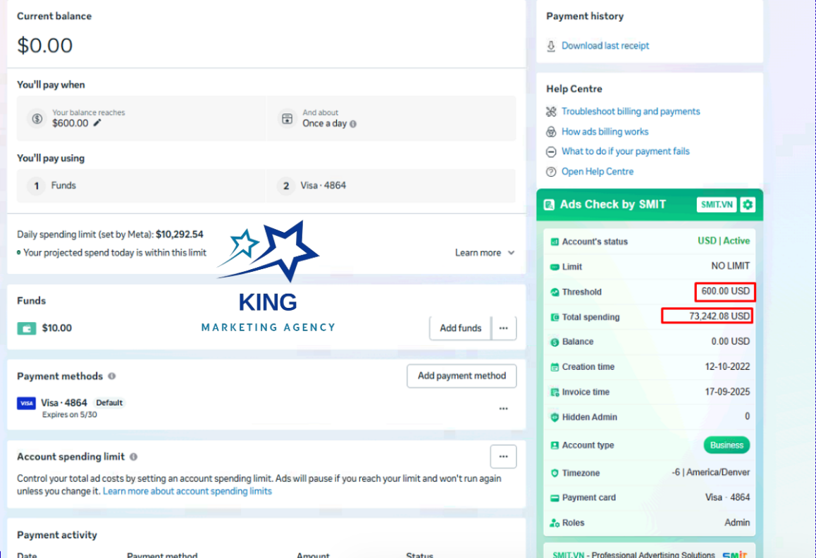Click the Open Help Centre question icon
This screenshot has height=558, width=816.
[x=551, y=172]
